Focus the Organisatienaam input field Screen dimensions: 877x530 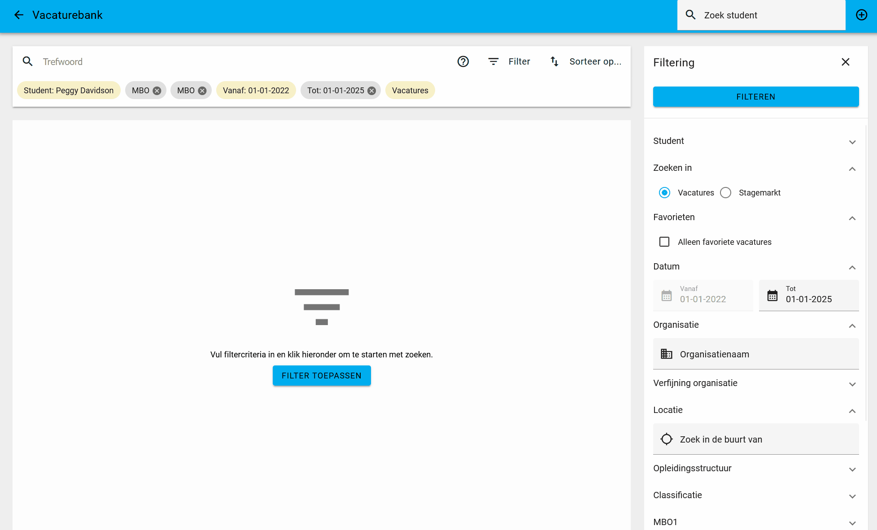[x=756, y=354]
